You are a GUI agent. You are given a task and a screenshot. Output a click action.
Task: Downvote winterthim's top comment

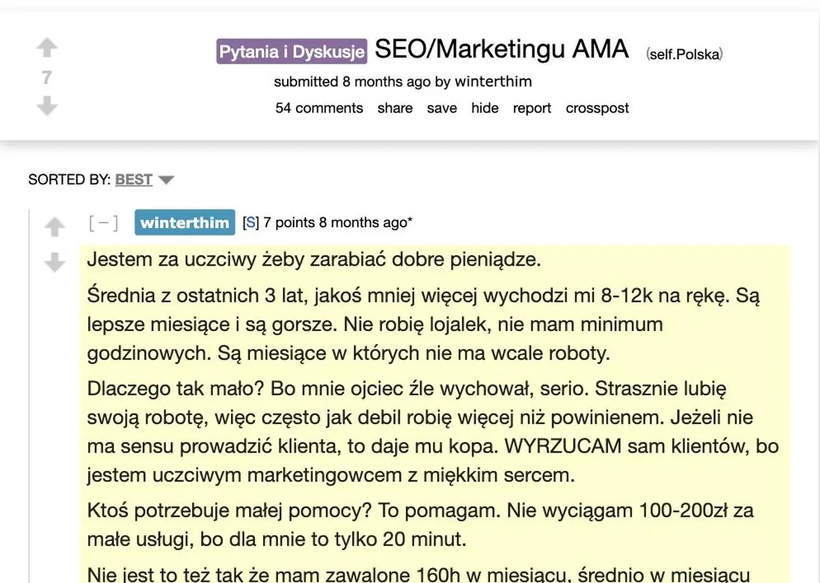pyautogui.click(x=55, y=262)
